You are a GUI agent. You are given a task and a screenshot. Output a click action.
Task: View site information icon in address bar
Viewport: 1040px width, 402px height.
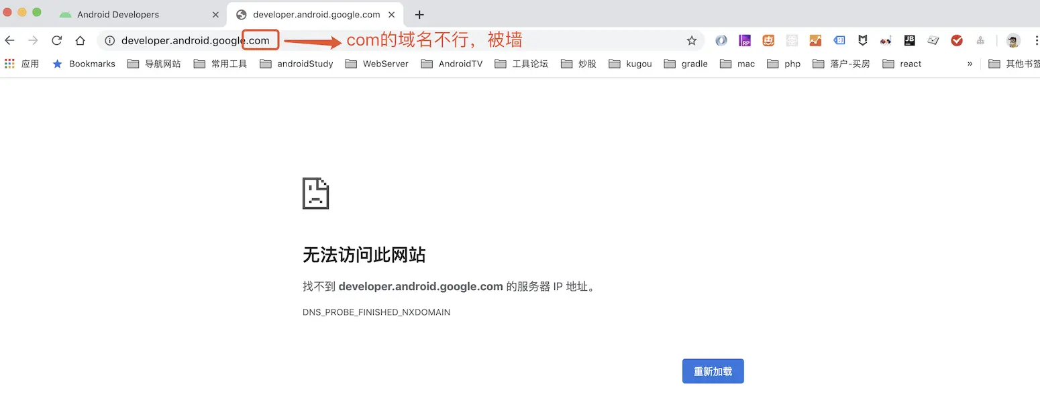[x=110, y=40]
